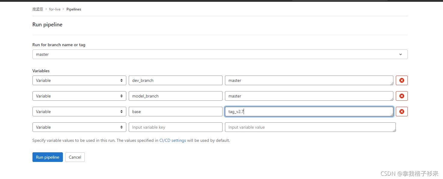Remove the model_branch variable row
This screenshot has height=179, width=443.
point(401,96)
